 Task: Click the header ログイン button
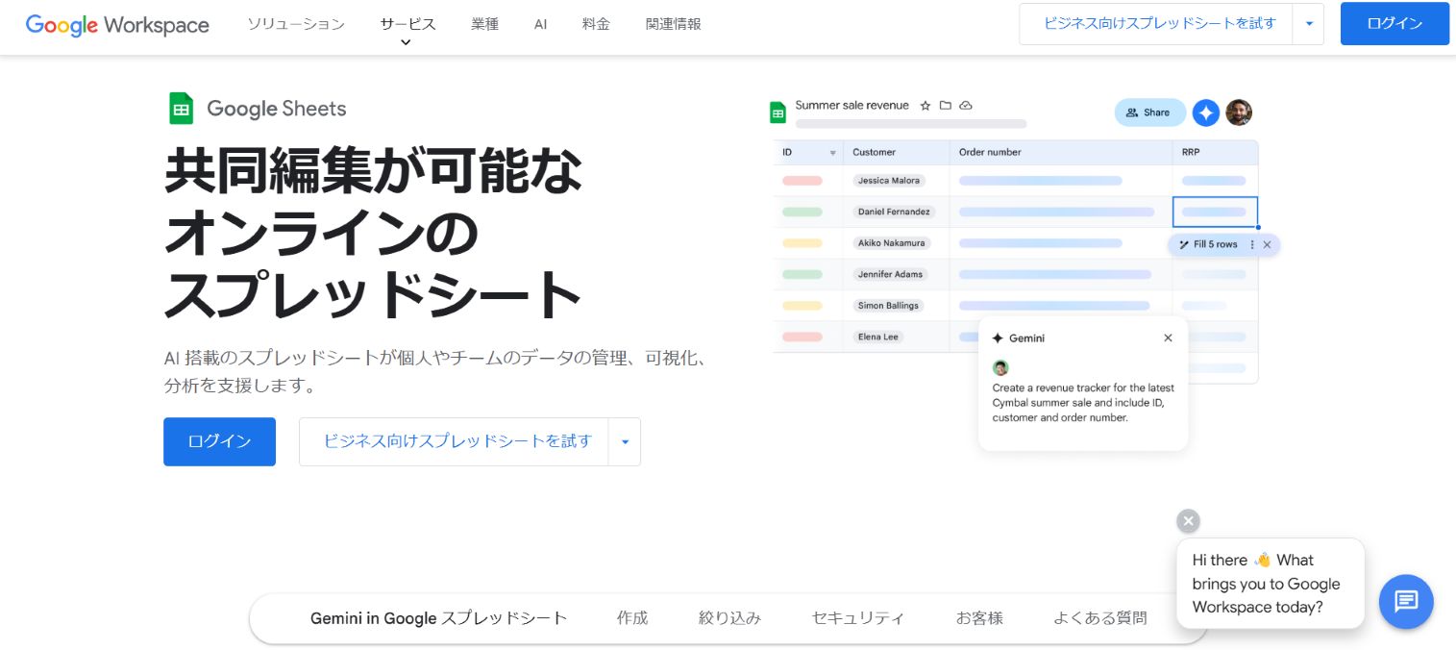[1394, 24]
